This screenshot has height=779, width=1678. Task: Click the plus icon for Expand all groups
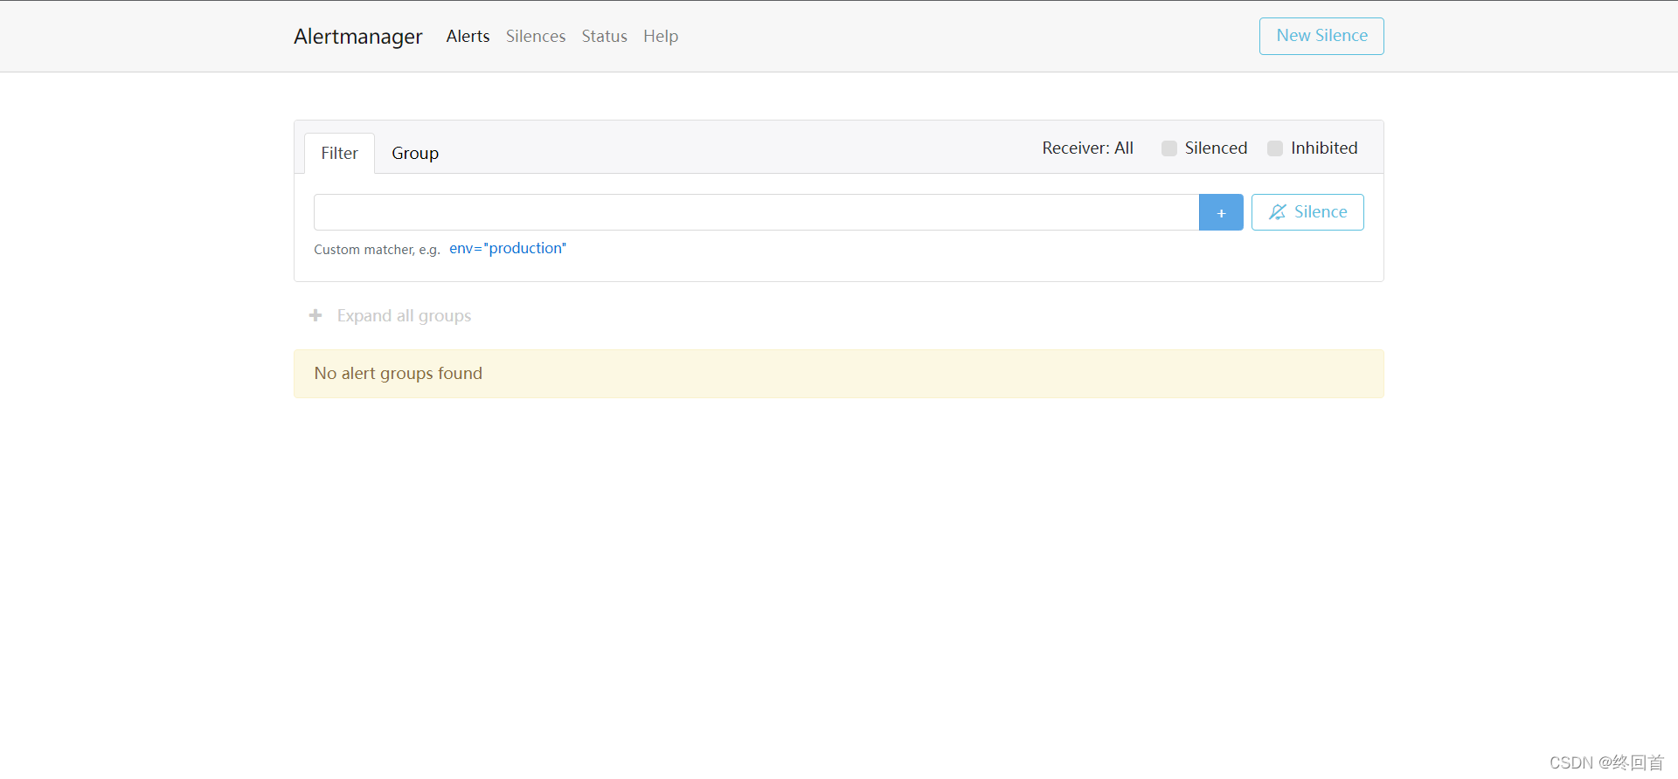click(x=315, y=315)
